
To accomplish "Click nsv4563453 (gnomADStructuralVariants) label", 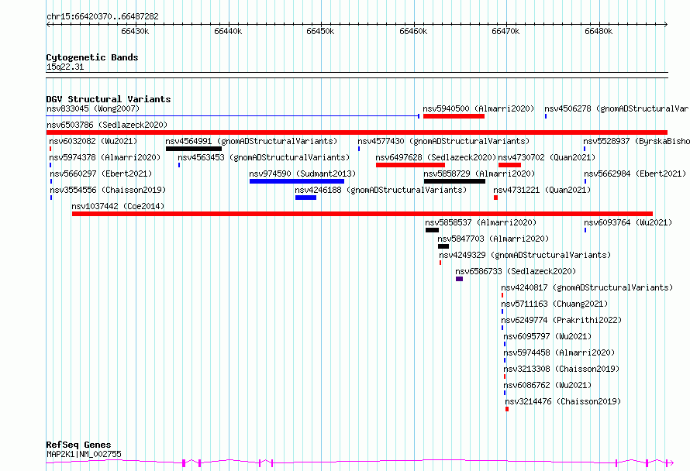I will 264,157.
